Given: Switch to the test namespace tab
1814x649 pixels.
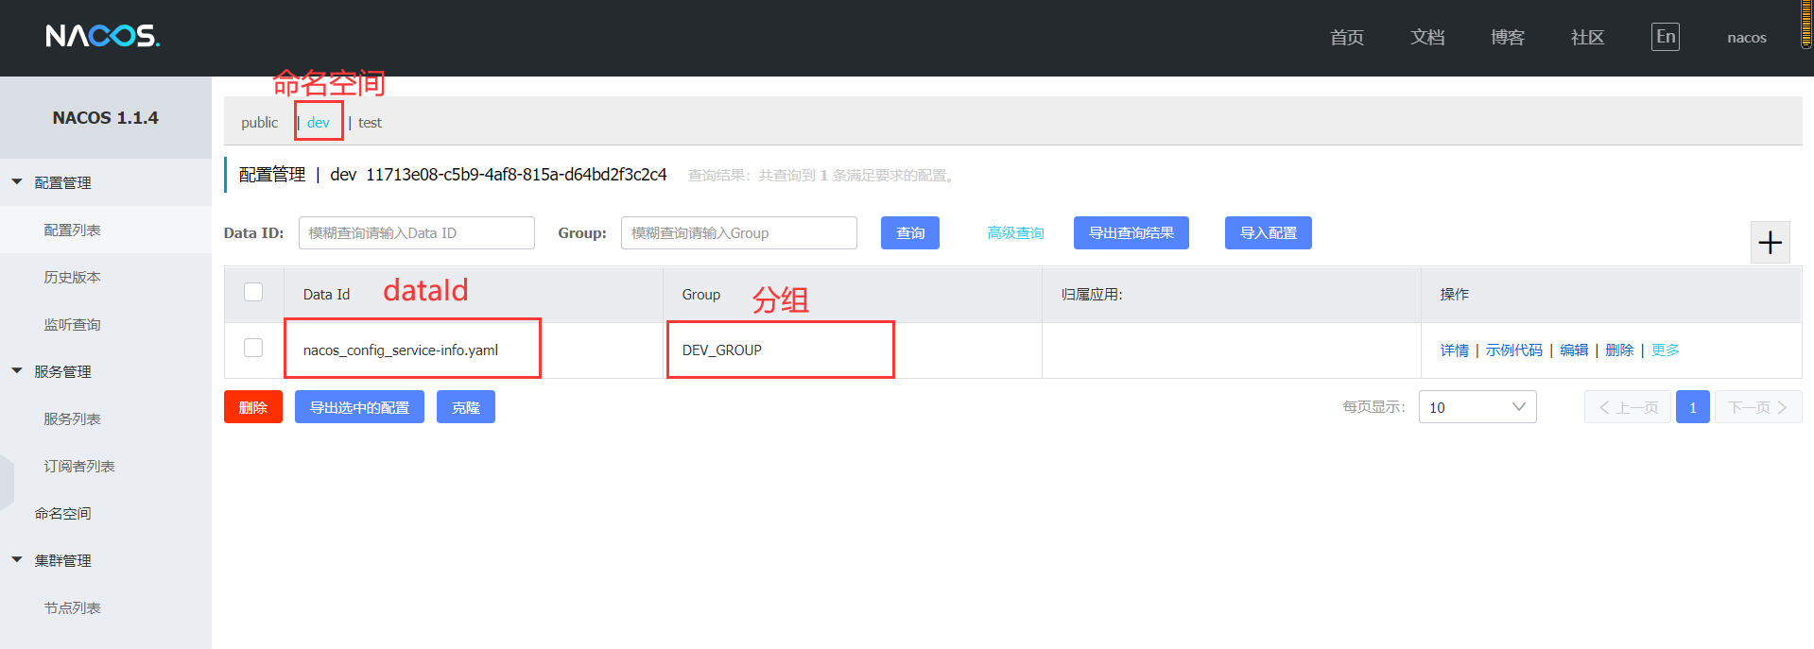Looking at the screenshot, I should point(370,123).
